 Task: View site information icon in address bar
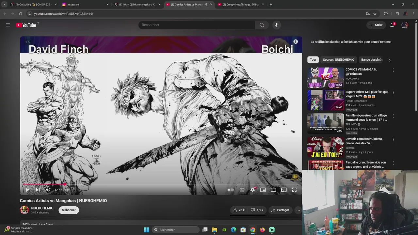(x=30, y=14)
